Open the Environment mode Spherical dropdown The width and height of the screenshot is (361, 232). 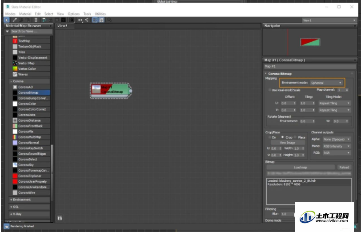(326, 83)
